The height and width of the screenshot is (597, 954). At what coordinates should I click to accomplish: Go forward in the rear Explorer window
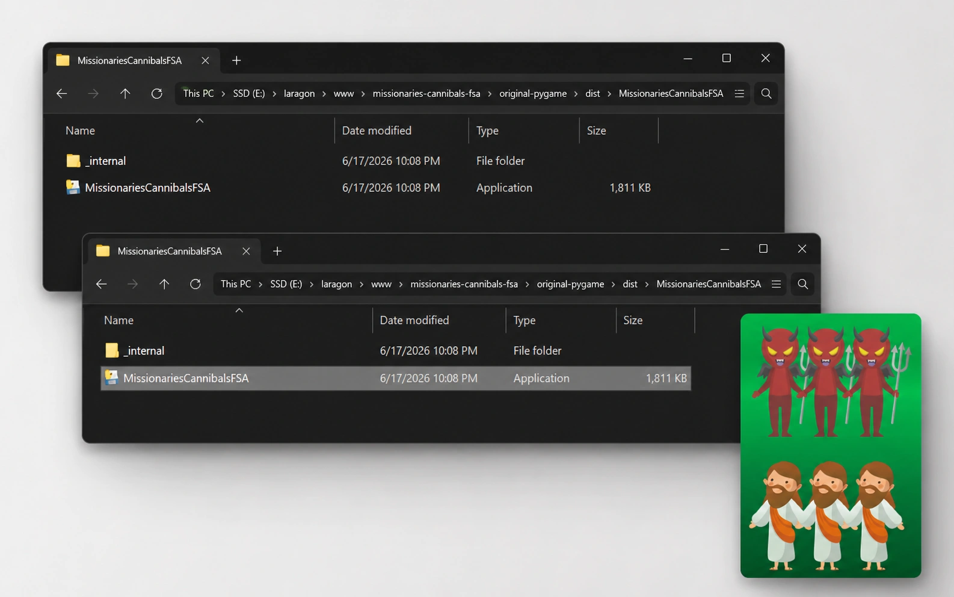(x=93, y=93)
